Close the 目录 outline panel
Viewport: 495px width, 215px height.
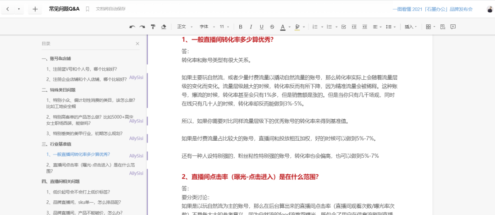[137, 44]
